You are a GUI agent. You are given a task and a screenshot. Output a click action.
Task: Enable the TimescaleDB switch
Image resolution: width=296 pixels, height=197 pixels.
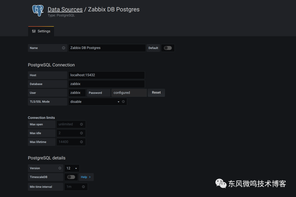[71, 177]
